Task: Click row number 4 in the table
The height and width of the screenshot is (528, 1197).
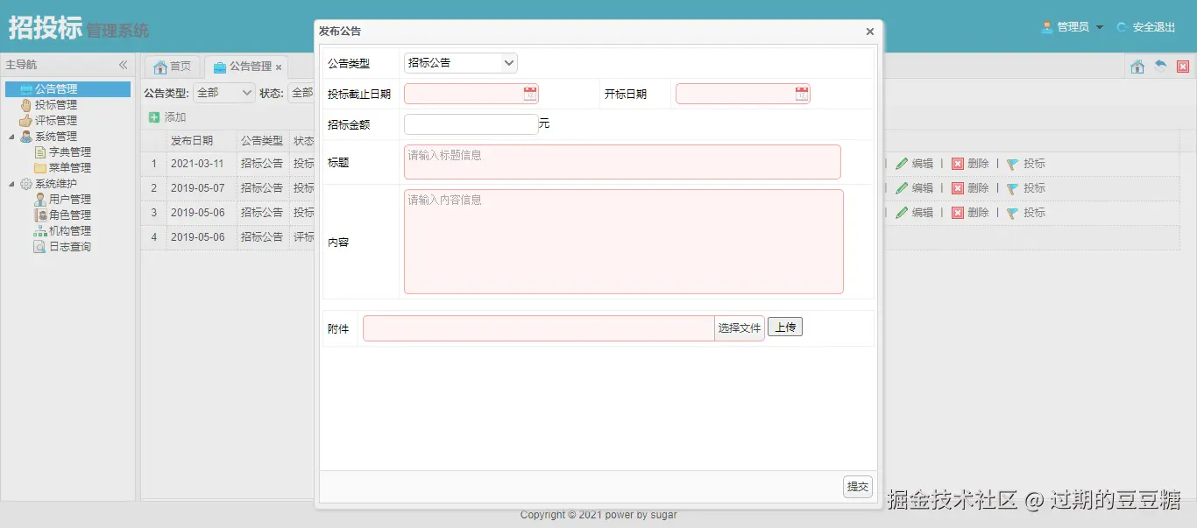Action: tap(153, 237)
